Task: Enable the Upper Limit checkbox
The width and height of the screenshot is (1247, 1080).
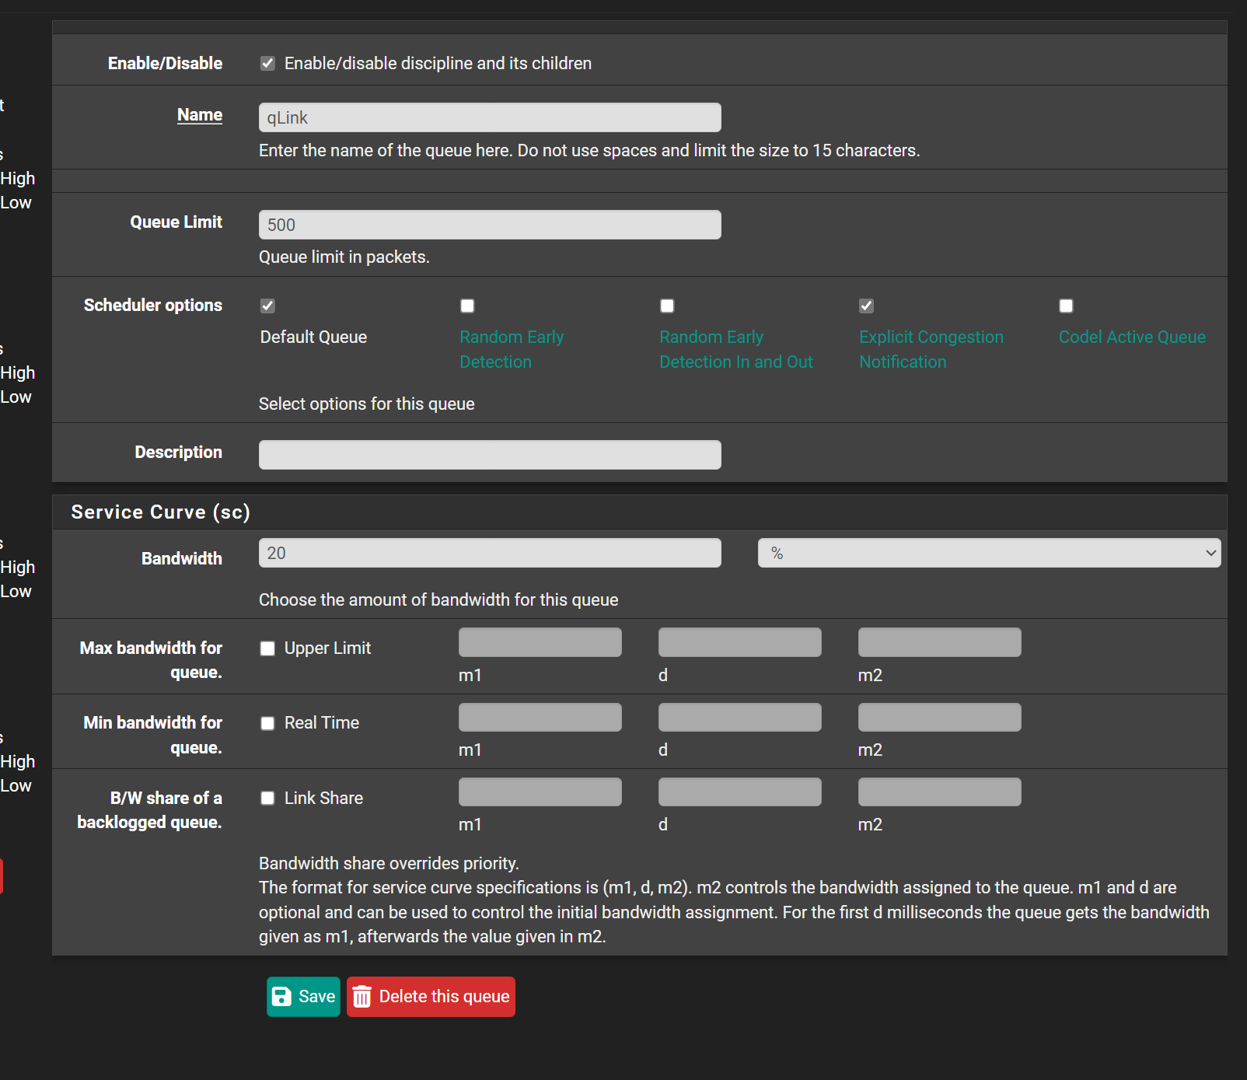Action: [x=267, y=648]
